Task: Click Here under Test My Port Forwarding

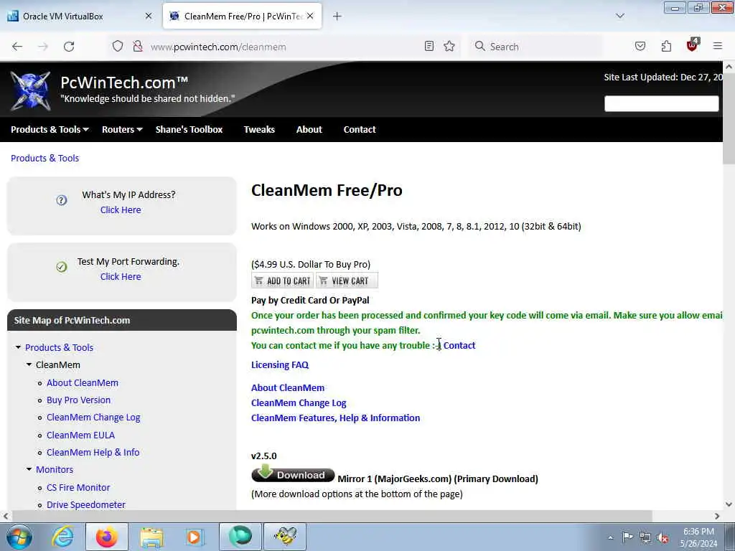Action: pyautogui.click(x=121, y=276)
